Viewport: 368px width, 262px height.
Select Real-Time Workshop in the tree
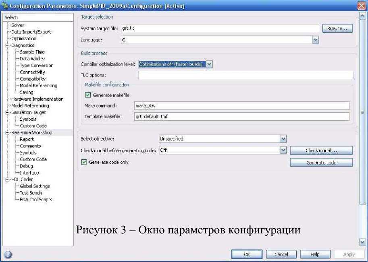point(32,132)
